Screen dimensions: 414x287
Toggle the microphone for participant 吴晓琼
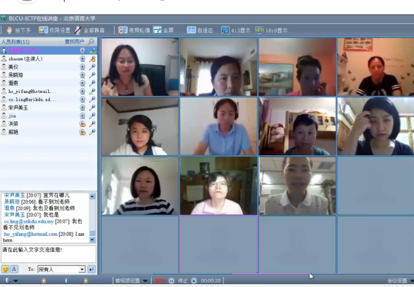pos(92,75)
